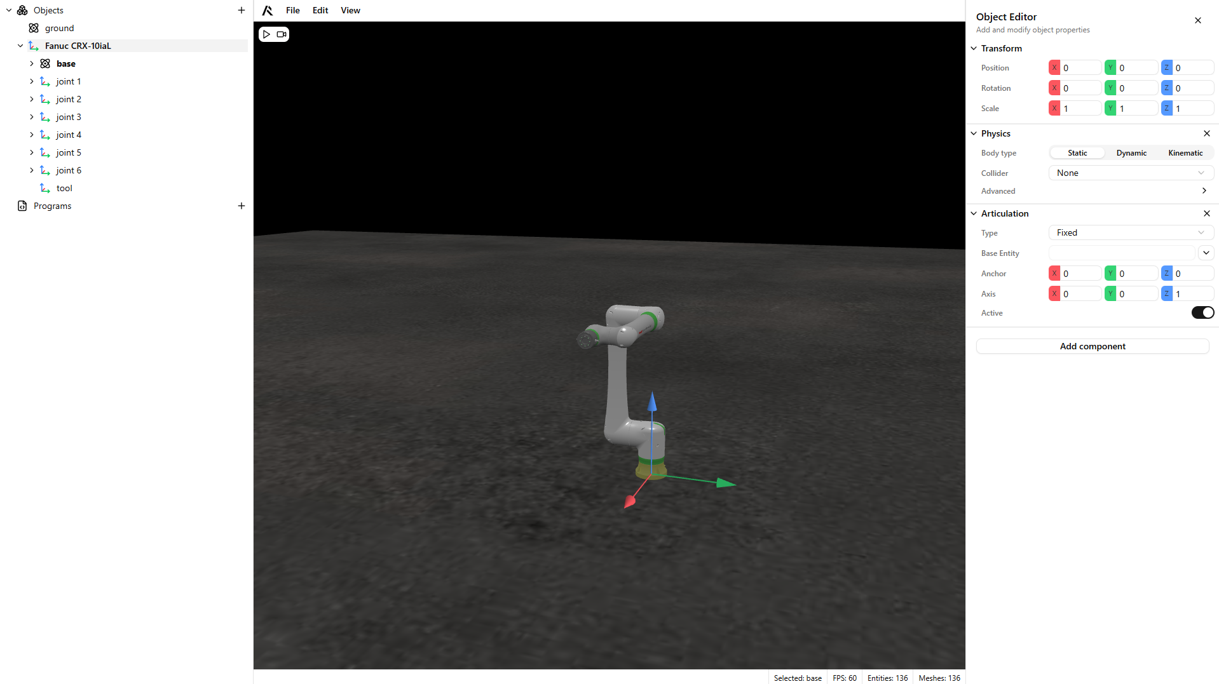Screen dimensions: 1219x684
Task: Close the Object Editor panel
Action: tap(1197, 20)
